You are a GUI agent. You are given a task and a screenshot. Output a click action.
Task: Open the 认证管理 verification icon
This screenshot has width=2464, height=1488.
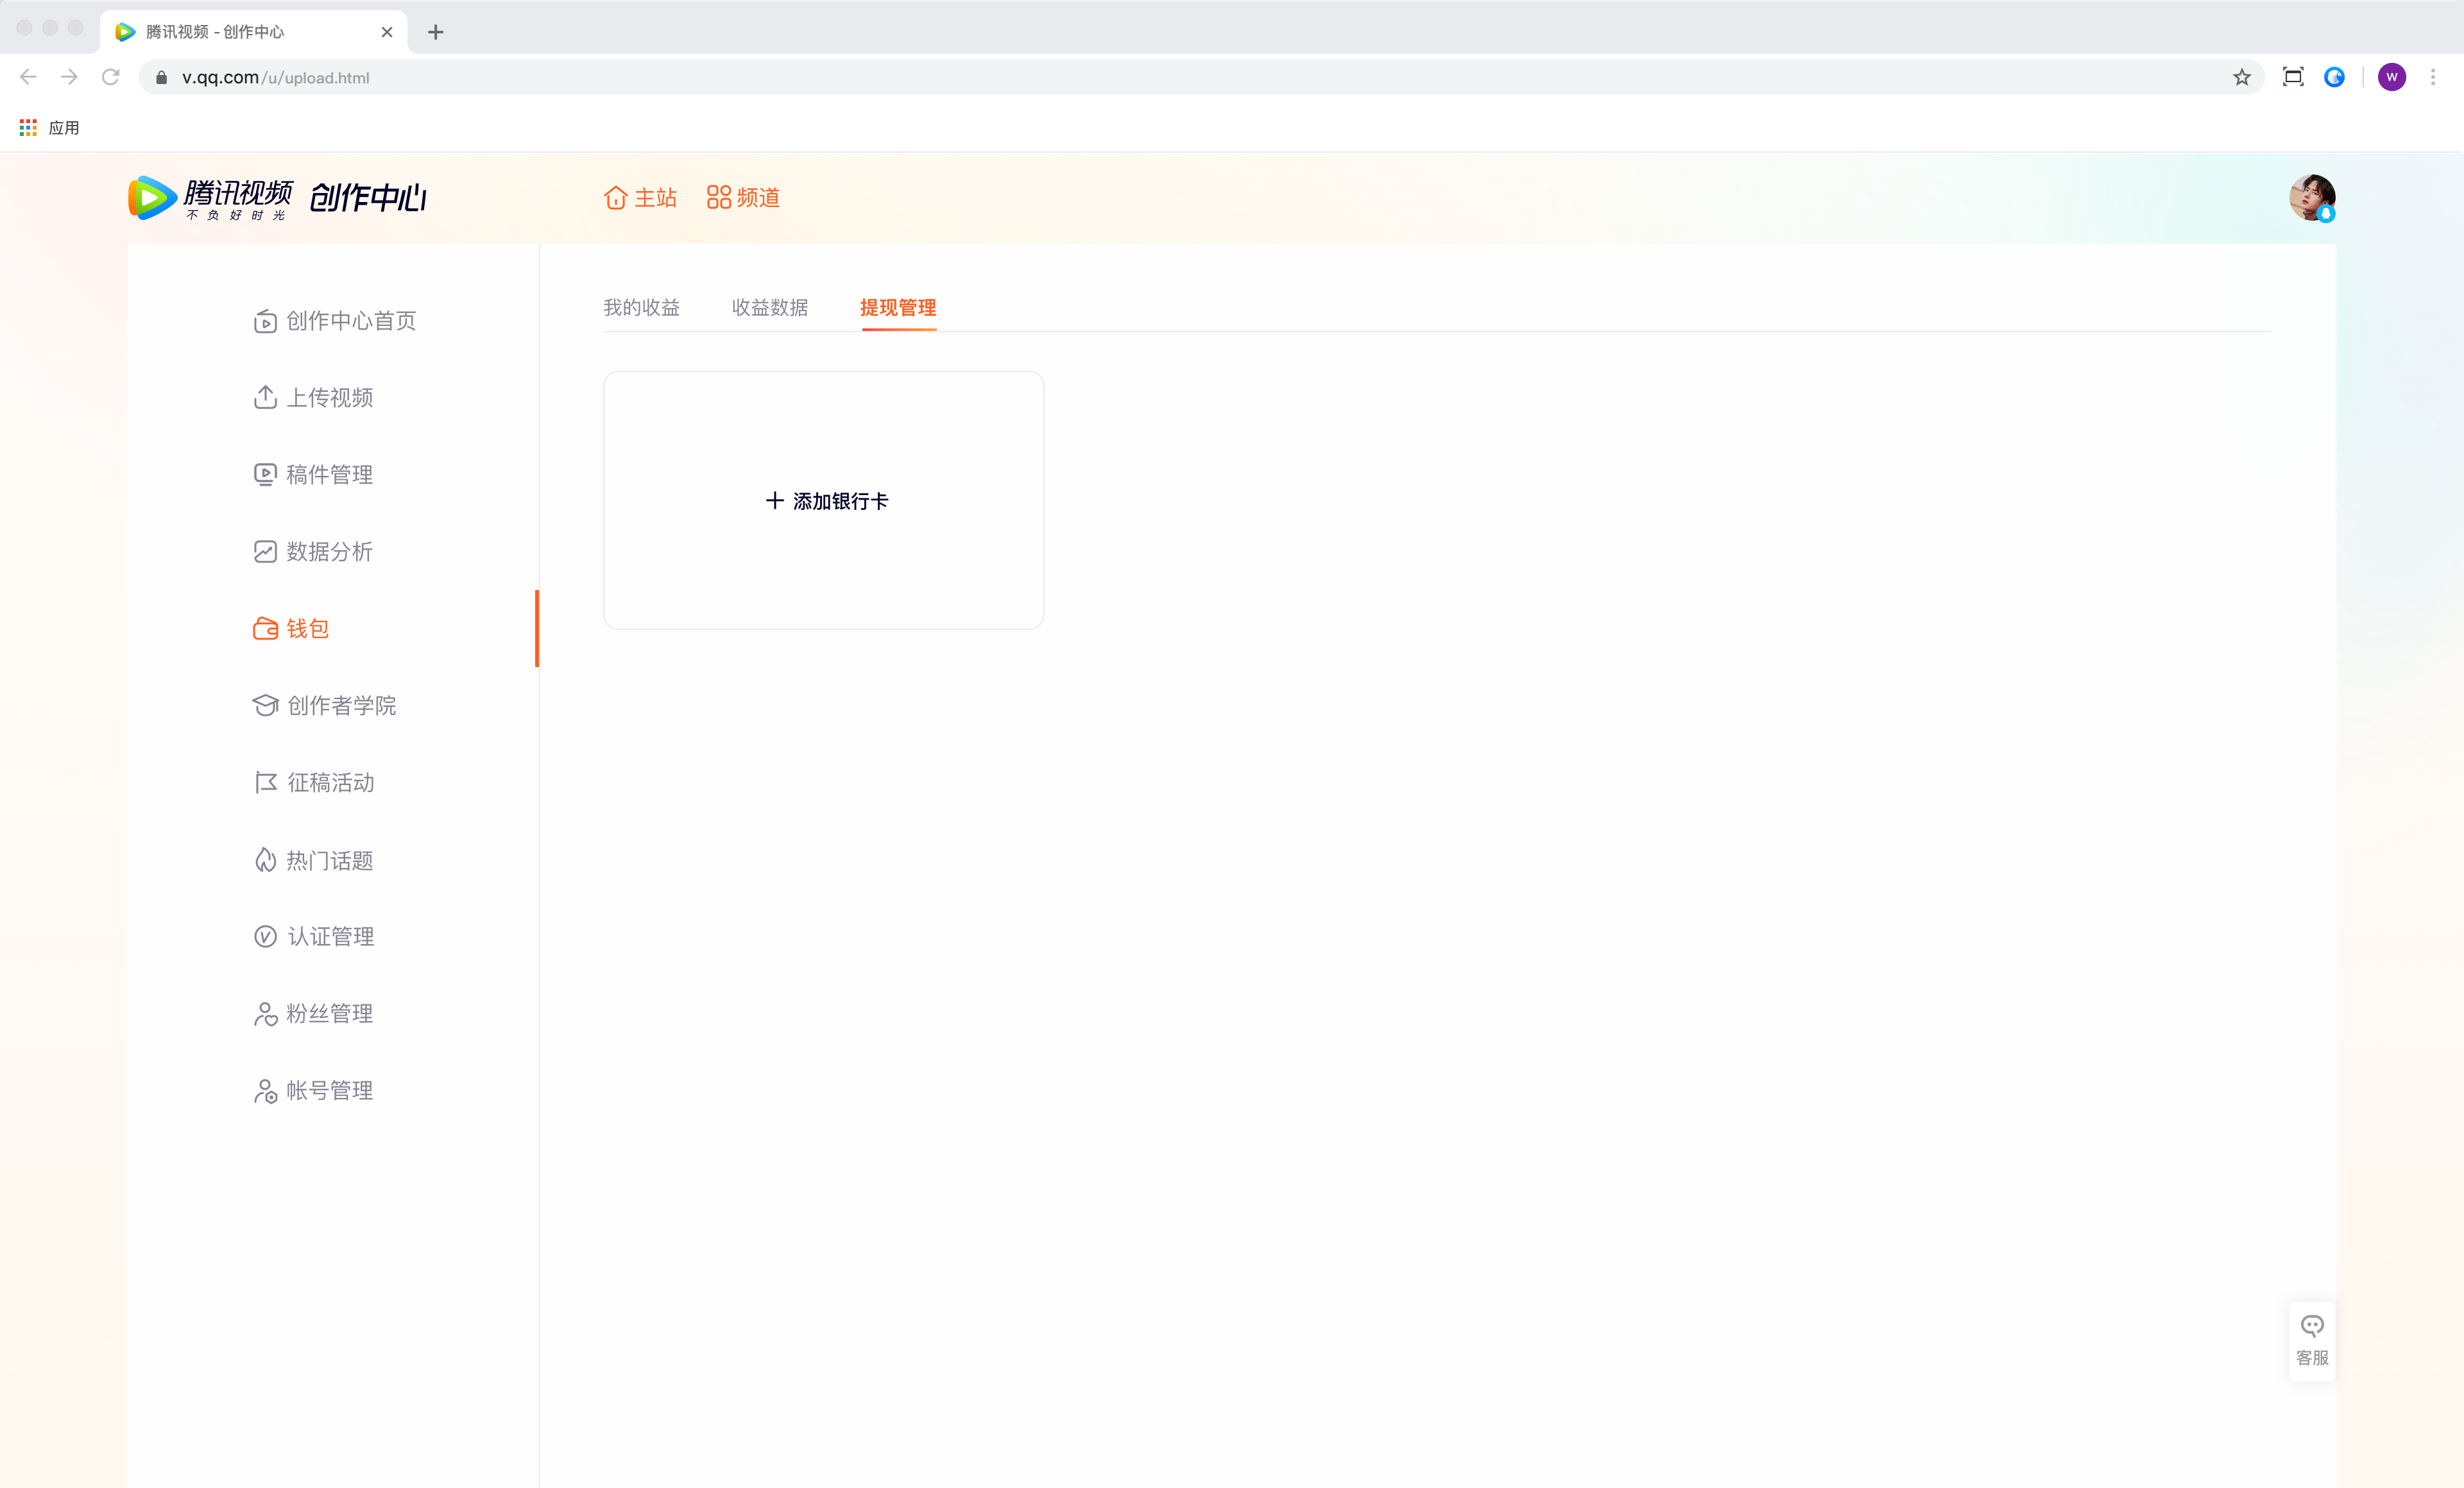click(x=265, y=936)
